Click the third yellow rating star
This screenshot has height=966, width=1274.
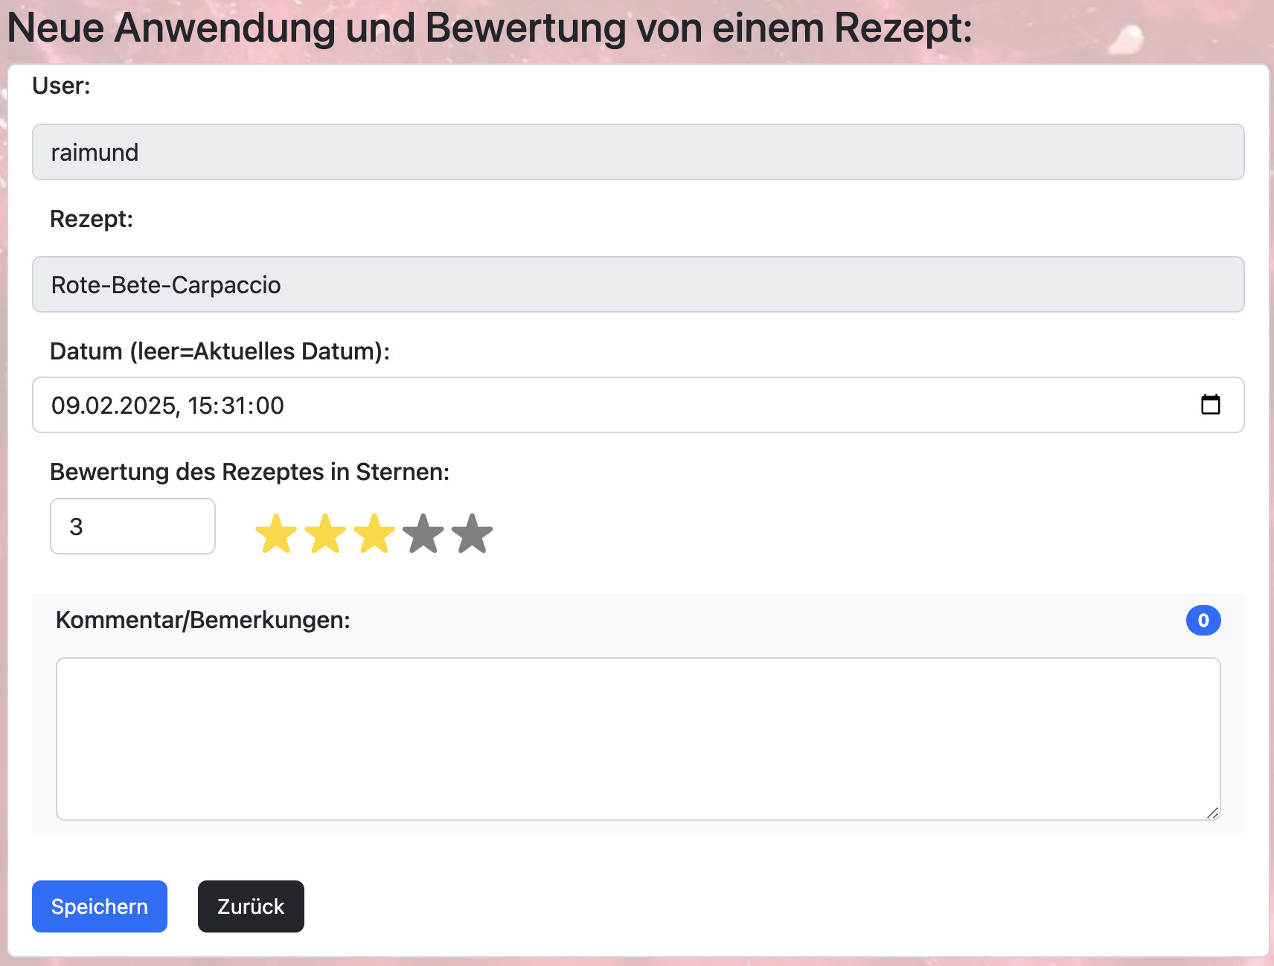pos(374,534)
